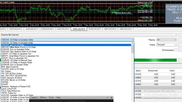Viewport: 182px width, 102px height.
Task: Select Lukoil, Lukoil PJSC
Action: (x=66, y=89)
